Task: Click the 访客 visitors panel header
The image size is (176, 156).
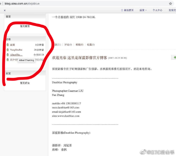Action: pos(8,39)
